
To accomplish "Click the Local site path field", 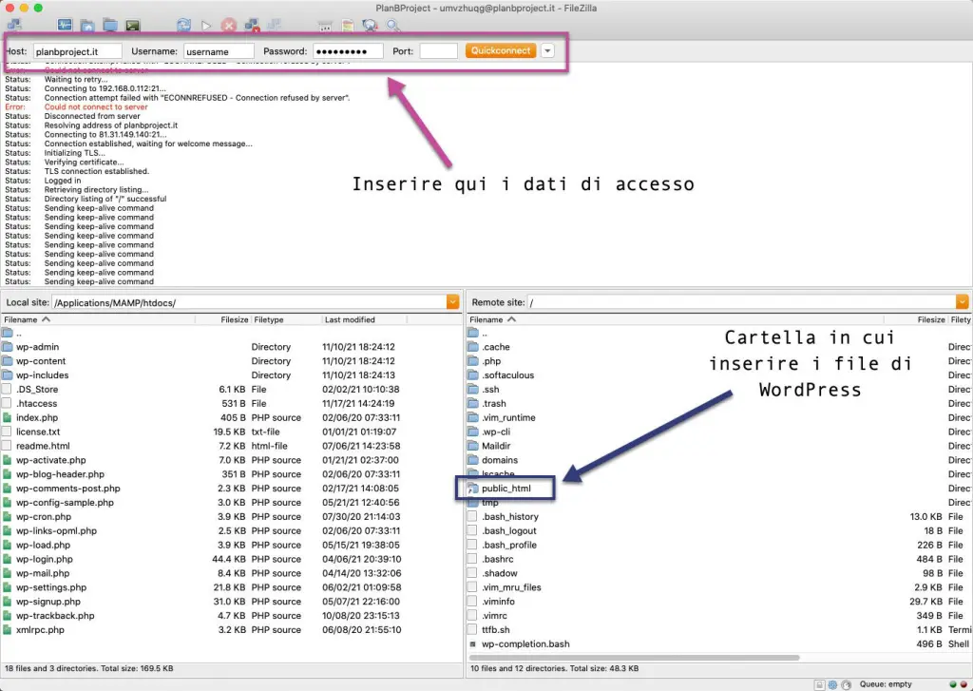I will pos(249,303).
